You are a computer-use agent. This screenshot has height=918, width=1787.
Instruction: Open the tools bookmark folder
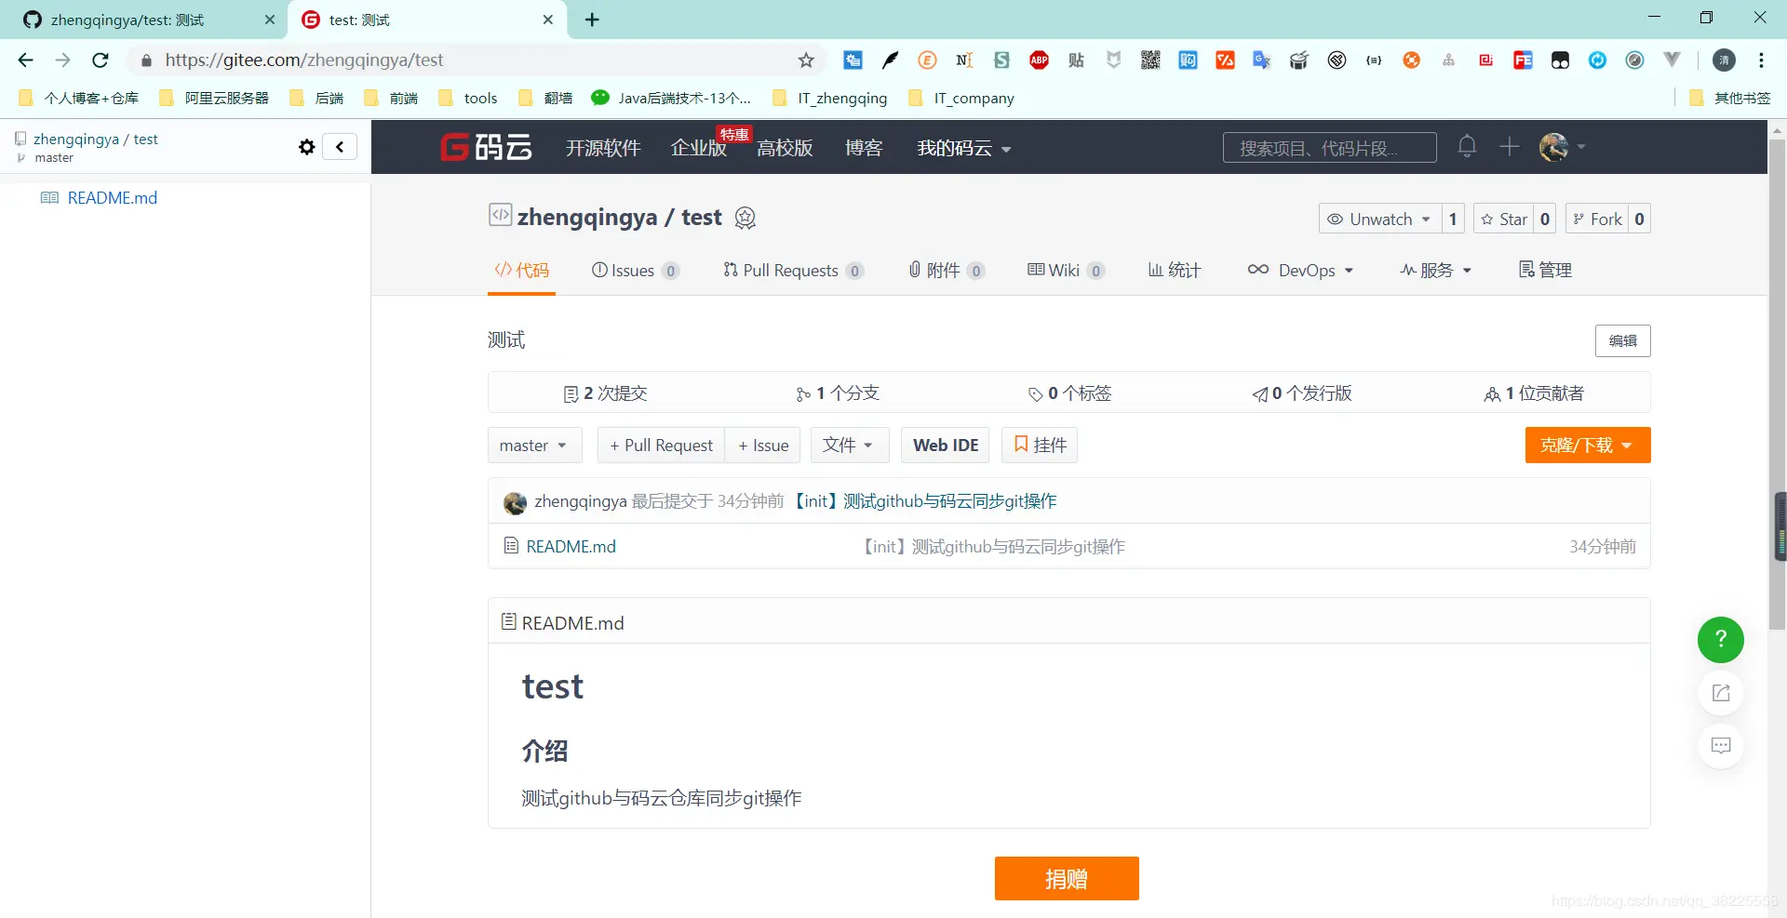click(x=468, y=98)
